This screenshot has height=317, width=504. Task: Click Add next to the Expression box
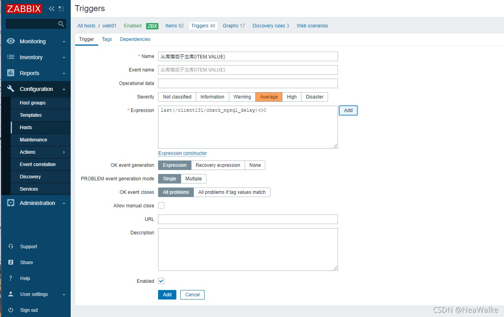tap(348, 110)
